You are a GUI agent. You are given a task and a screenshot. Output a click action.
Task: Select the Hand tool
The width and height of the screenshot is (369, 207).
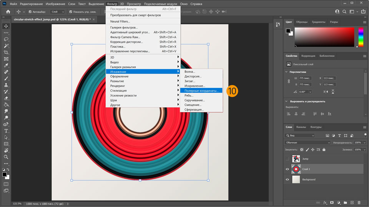(6, 150)
